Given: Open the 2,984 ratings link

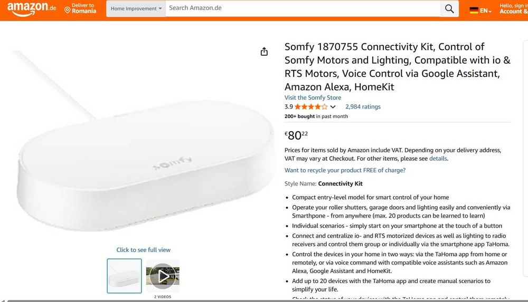Looking at the screenshot, I should [363, 106].
